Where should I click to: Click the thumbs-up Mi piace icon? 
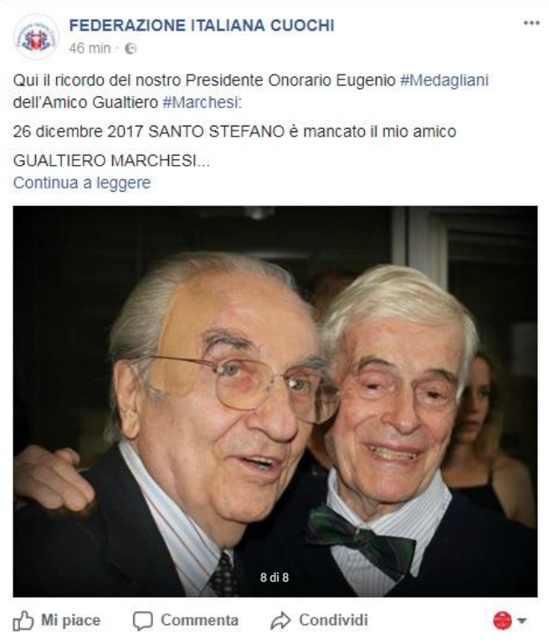click(x=23, y=621)
